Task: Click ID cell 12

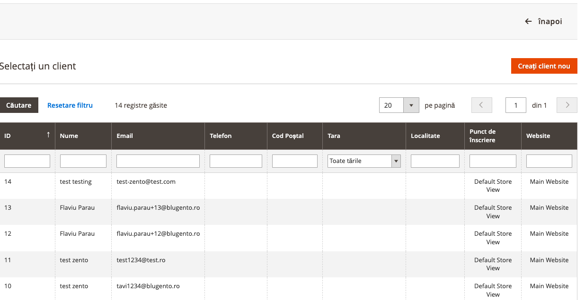Action: pos(8,234)
